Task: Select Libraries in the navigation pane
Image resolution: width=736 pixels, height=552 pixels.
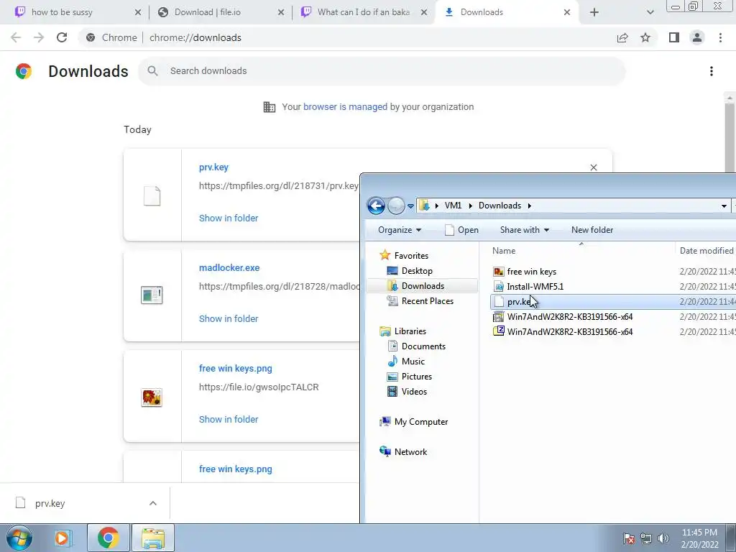Action: tap(410, 331)
